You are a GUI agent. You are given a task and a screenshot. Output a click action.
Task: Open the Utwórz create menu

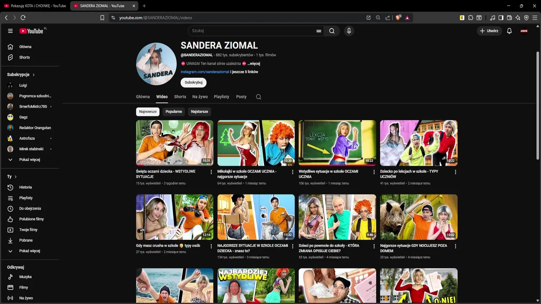coord(489,31)
